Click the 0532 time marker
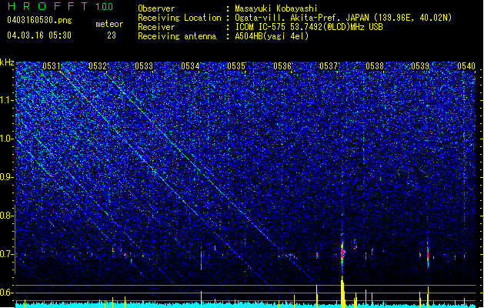Viewport: 484px width, 308px height. click(x=98, y=66)
